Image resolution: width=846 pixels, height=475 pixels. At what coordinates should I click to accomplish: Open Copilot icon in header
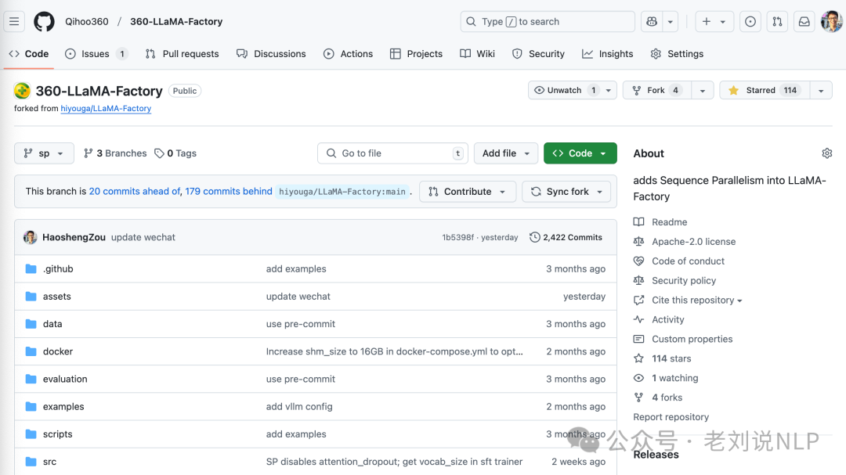[652, 22]
